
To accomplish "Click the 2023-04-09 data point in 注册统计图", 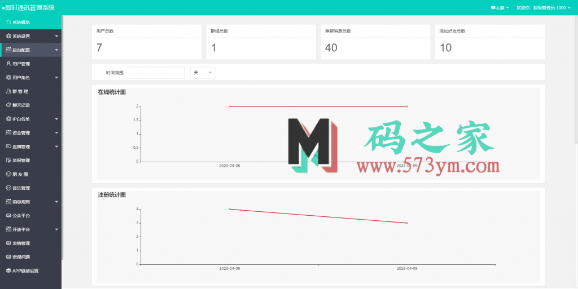I will click(x=407, y=223).
